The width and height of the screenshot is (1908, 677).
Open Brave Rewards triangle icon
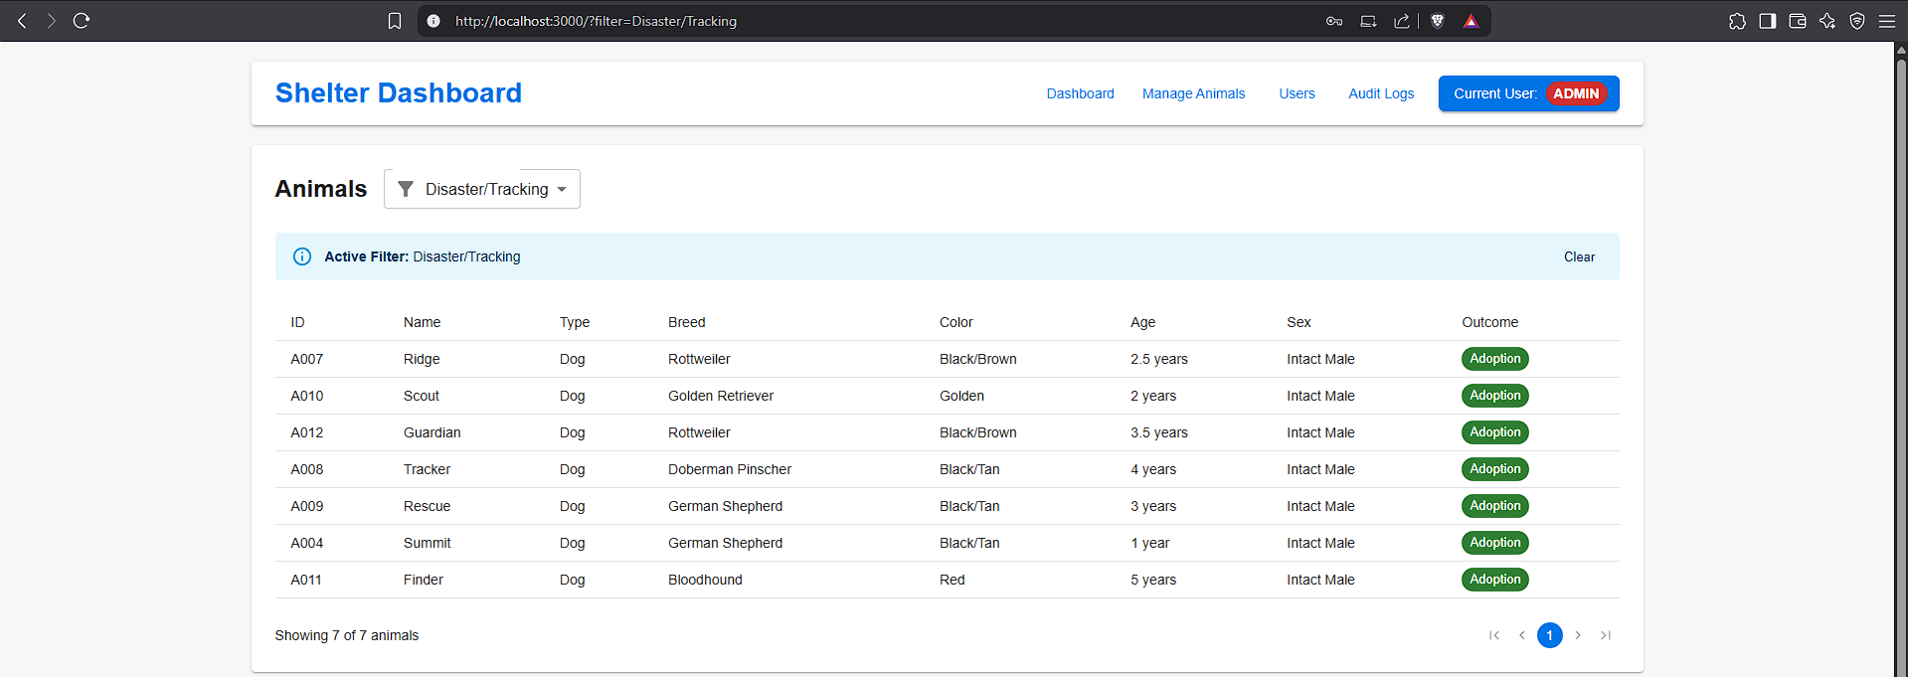tap(1471, 21)
